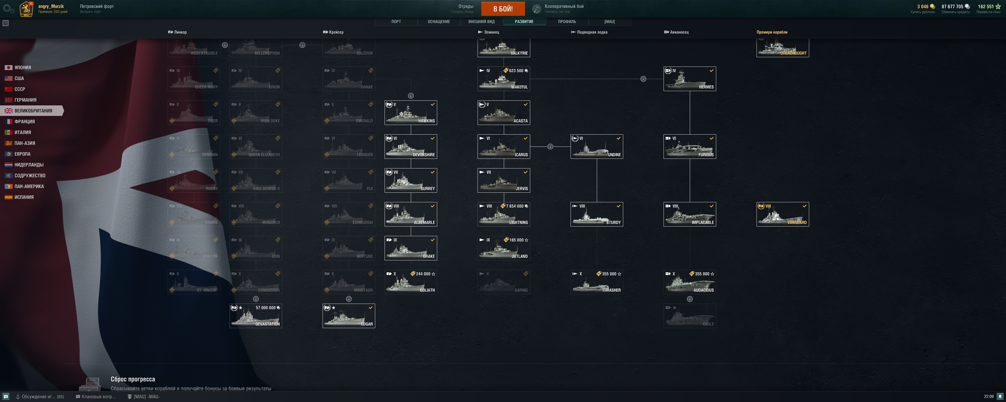Select Lightning tier VIII destroyer
Screen dimensions: 1006x402
pyautogui.click(x=504, y=214)
